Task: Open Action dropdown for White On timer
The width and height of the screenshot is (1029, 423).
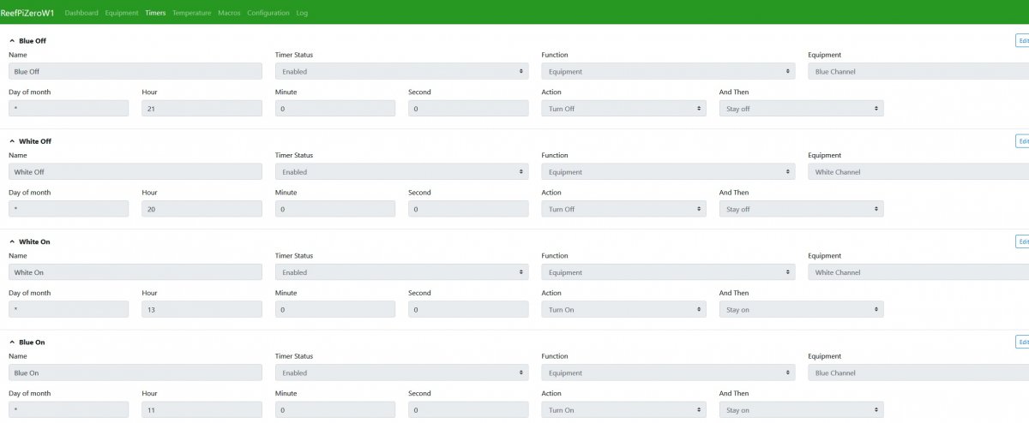Action: click(x=623, y=309)
